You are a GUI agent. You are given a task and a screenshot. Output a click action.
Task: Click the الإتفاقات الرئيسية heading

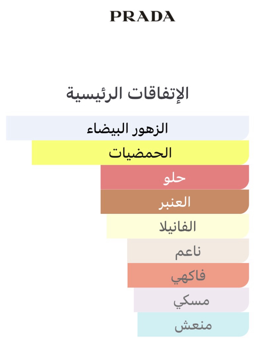[x=128, y=93]
